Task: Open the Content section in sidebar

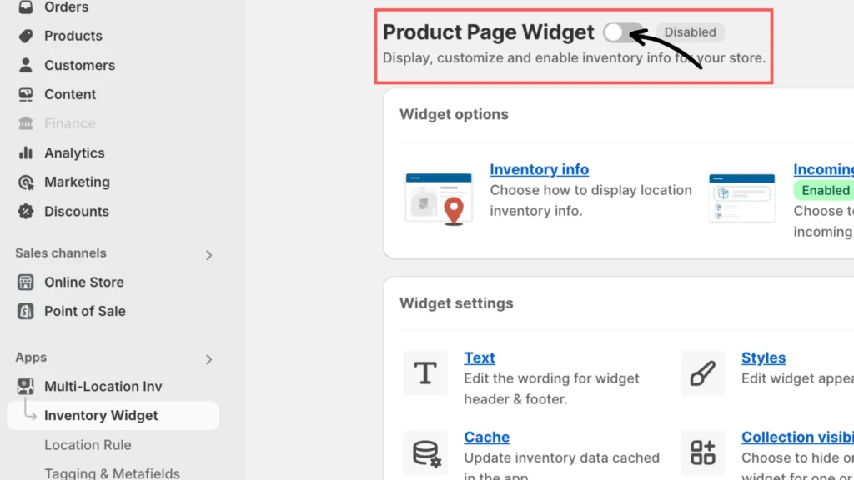Action: (70, 94)
